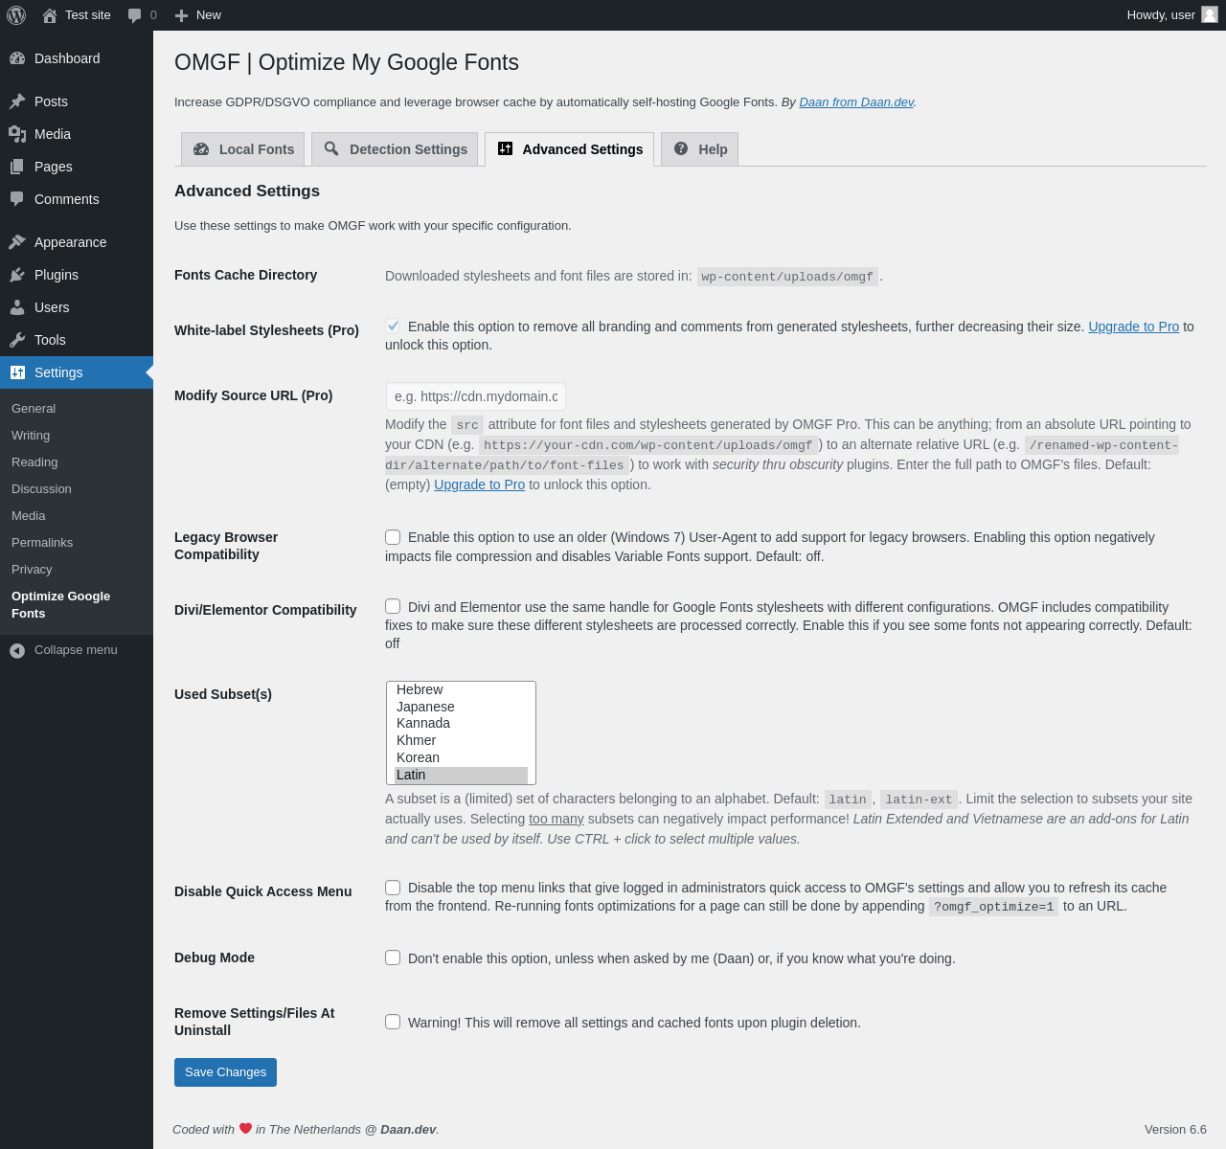This screenshot has height=1149, width=1226.
Task: Open Reading settings submenu
Action: point(77,462)
